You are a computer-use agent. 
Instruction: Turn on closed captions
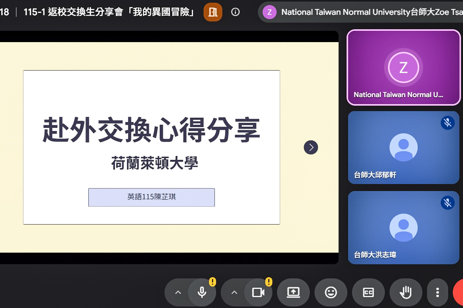tap(368, 293)
